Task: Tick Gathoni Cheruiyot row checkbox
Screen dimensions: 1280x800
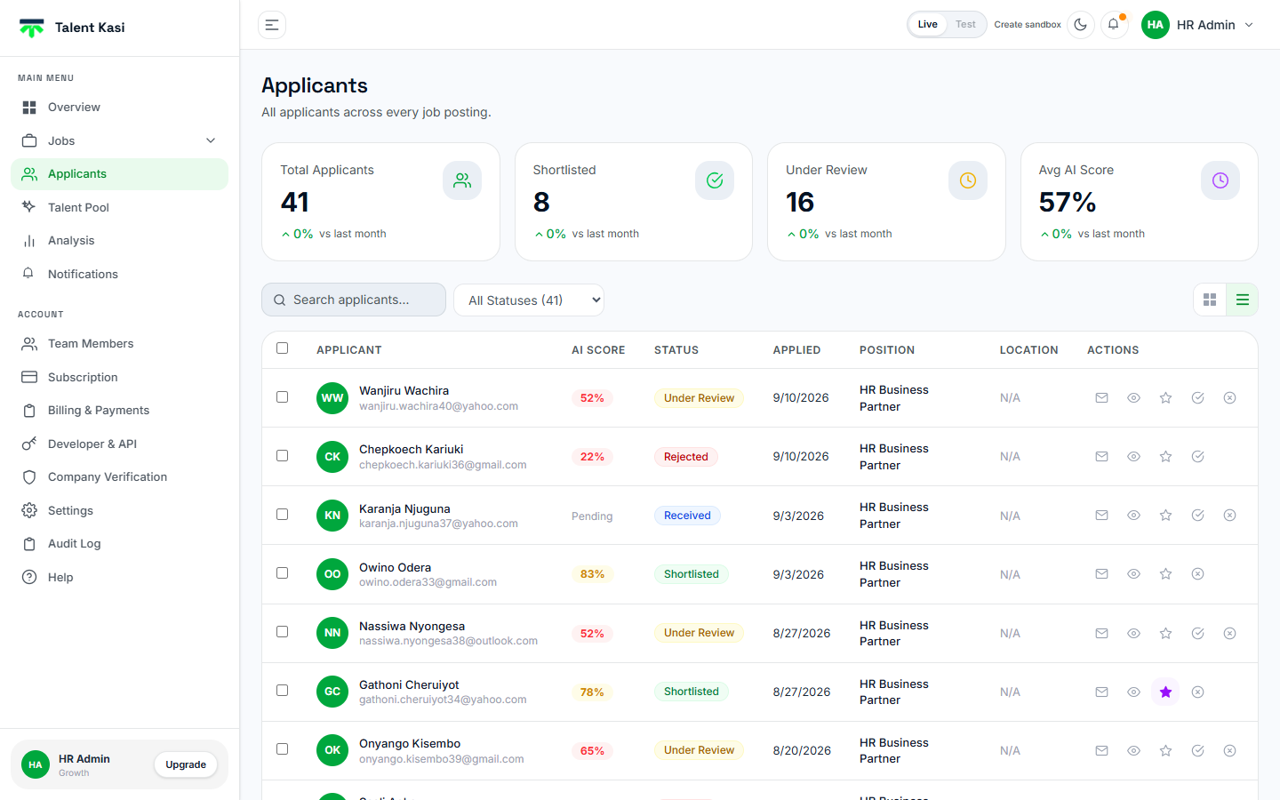Action: (282, 691)
